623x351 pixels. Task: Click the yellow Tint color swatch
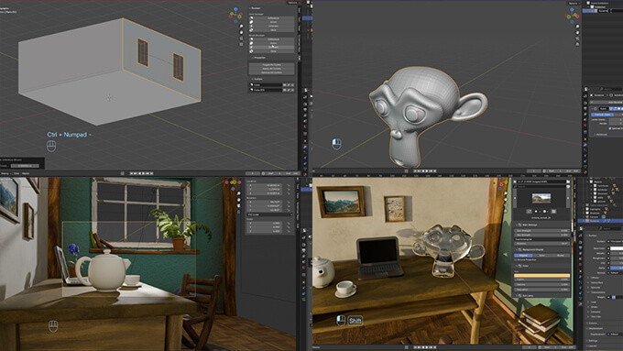[542, 275]
